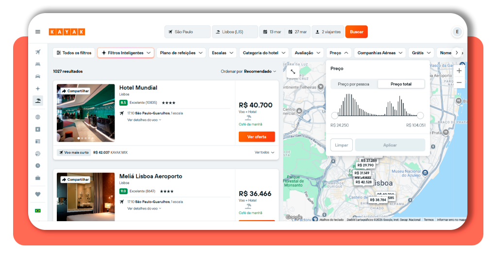Click the news layout icon in the sidebar
The image size is (497, 260).
pos(38,141)
